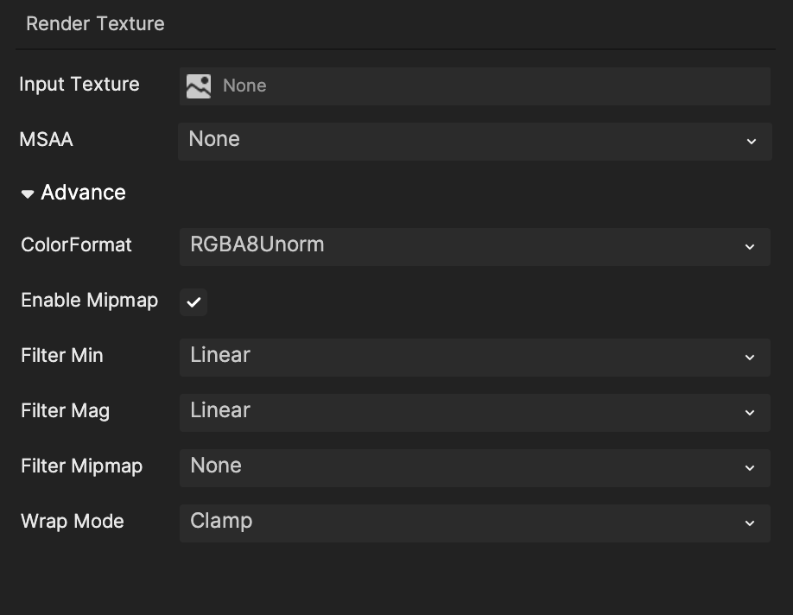This screenshot has height=615, width=793.
Task: Click the Input Texture label
Action: pos(79,85)
